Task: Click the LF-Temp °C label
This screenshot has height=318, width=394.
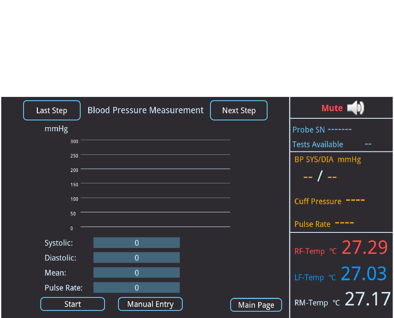Action: pyautogui.click(x=315, y=278)
